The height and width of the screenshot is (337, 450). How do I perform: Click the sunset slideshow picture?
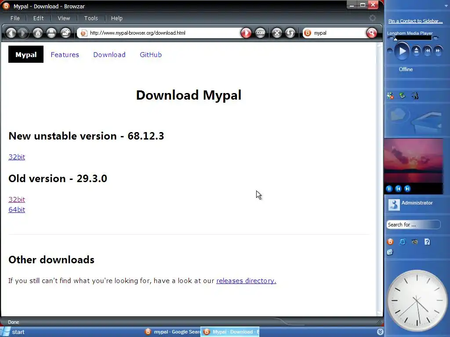pyautogui.click(x=413, y=161)
